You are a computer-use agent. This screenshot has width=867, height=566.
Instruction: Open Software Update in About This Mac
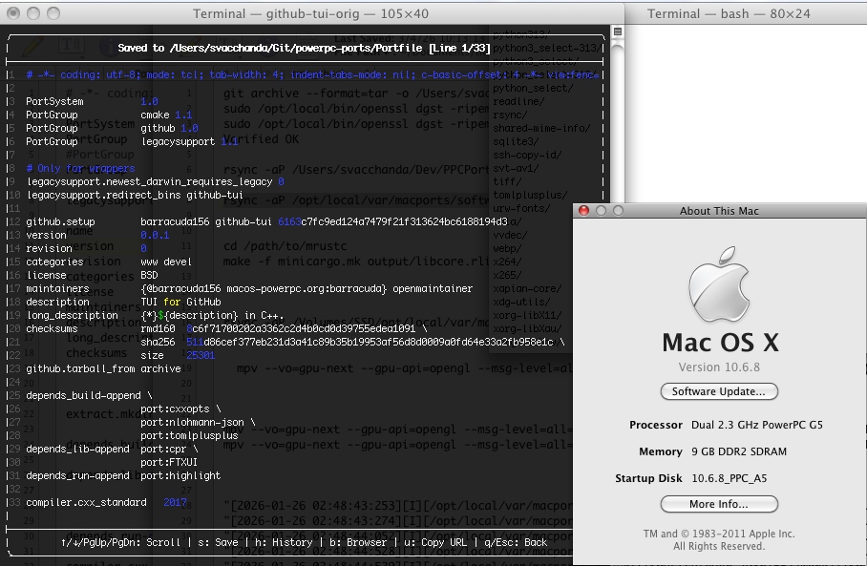[x=719, y=391]
